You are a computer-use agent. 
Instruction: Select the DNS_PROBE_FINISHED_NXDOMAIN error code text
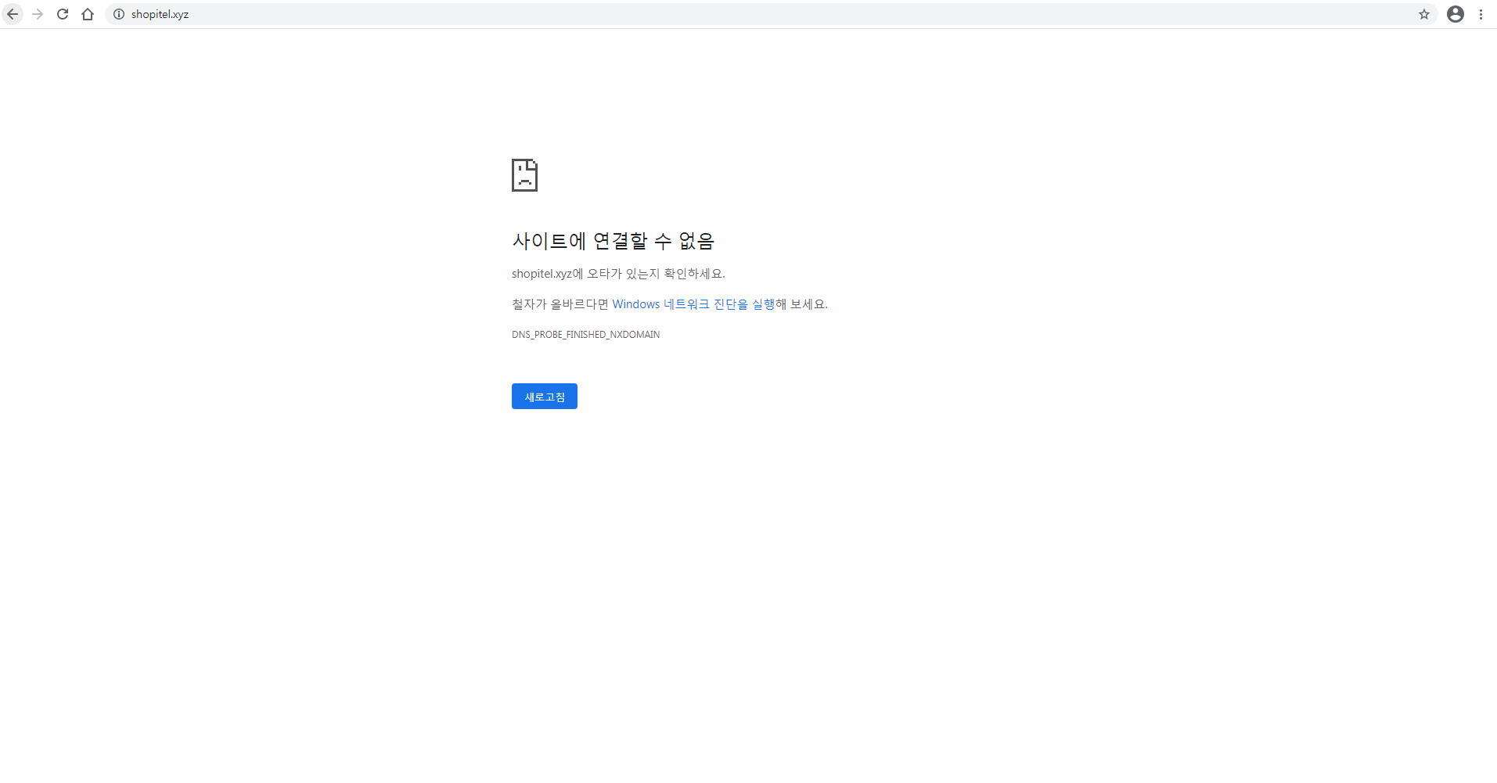586,335
